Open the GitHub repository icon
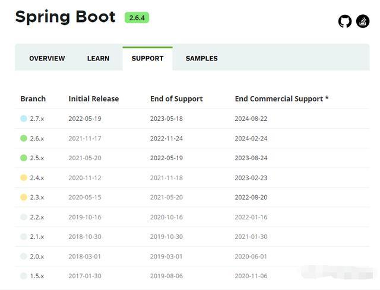The width and height of the screenshot is (380, 290). pos(344,21)
